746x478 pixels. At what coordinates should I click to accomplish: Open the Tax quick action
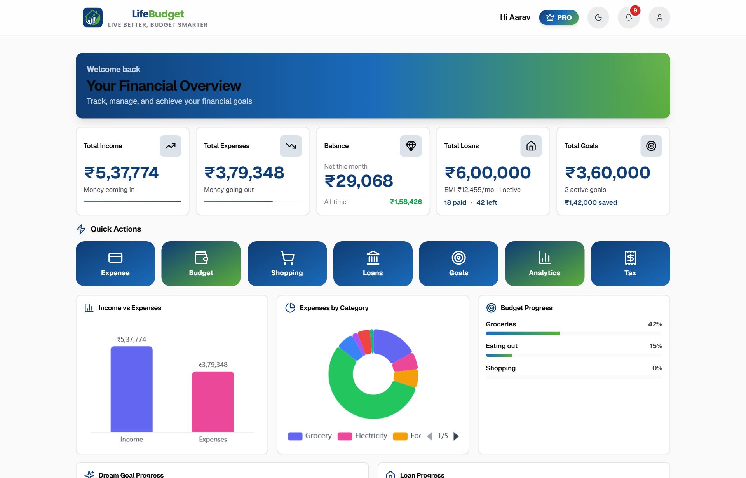[631, 264]
